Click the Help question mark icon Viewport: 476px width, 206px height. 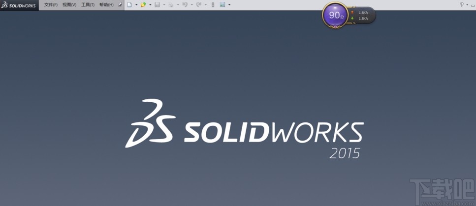(462, 4)
